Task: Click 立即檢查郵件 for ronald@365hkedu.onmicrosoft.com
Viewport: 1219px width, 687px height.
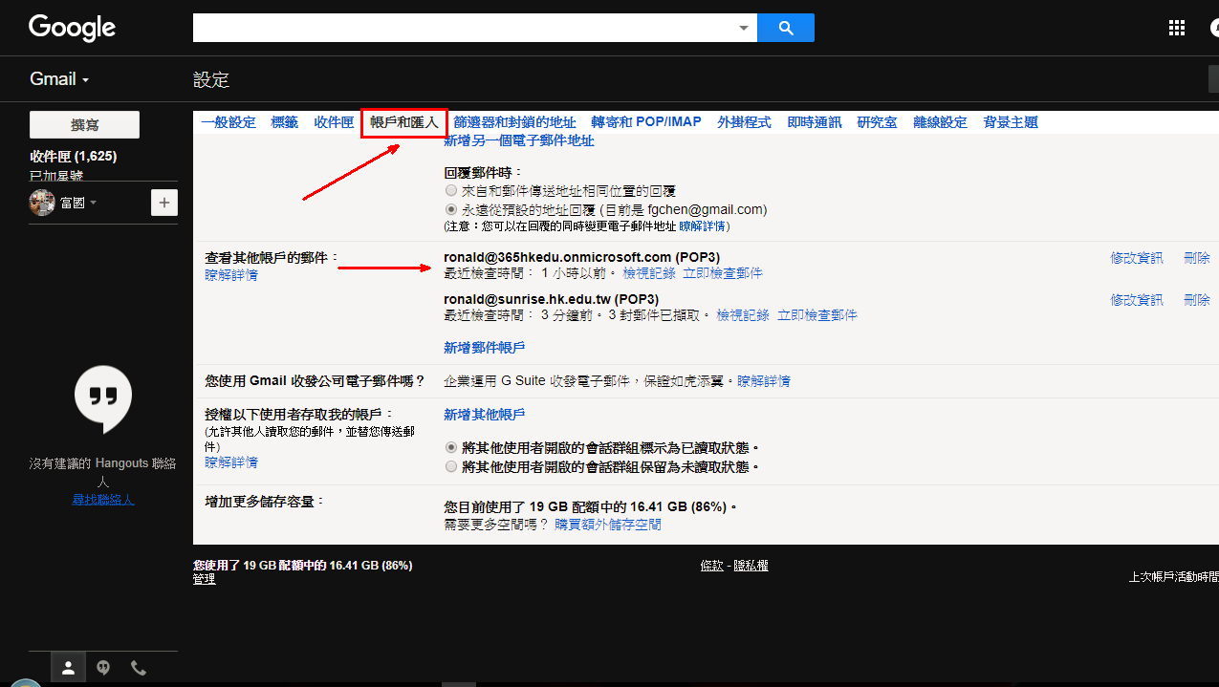Action: pos(723,273)
